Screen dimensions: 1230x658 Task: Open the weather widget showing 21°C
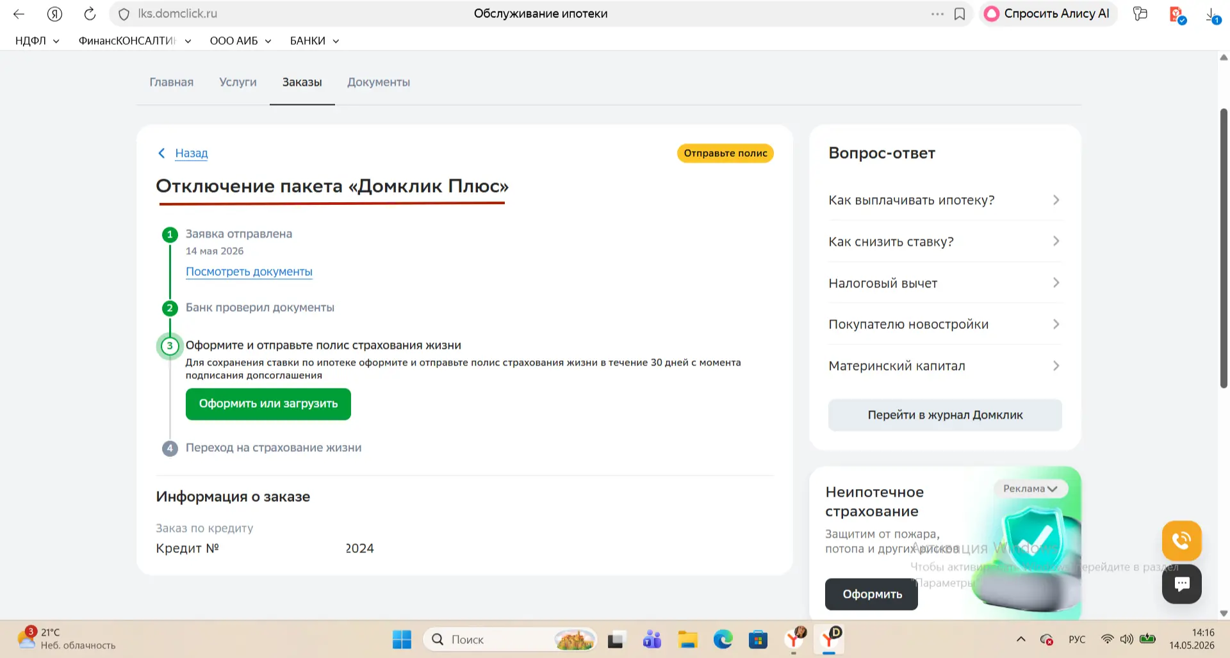(67, 639)
